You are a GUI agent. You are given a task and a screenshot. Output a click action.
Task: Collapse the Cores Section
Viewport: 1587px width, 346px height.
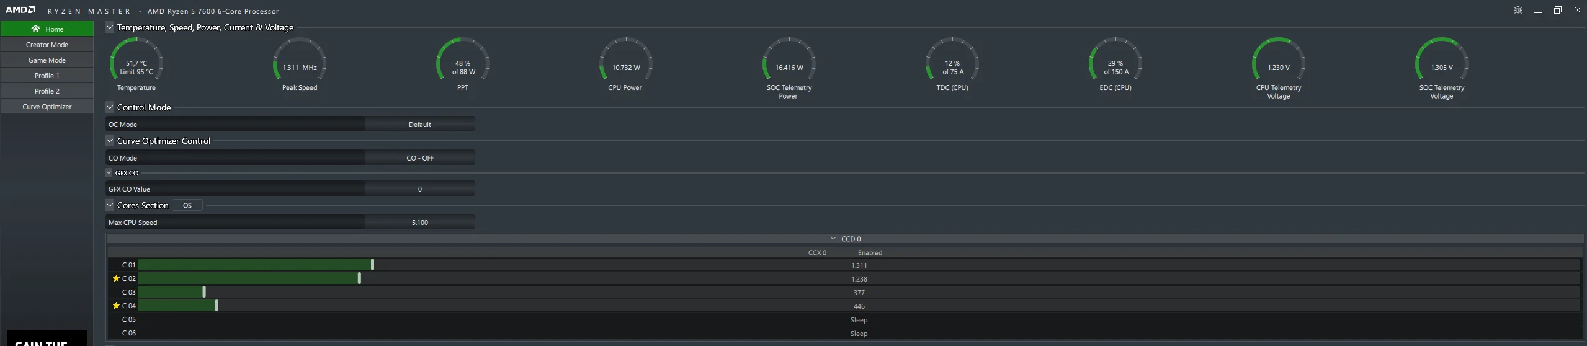click(110, 205)
